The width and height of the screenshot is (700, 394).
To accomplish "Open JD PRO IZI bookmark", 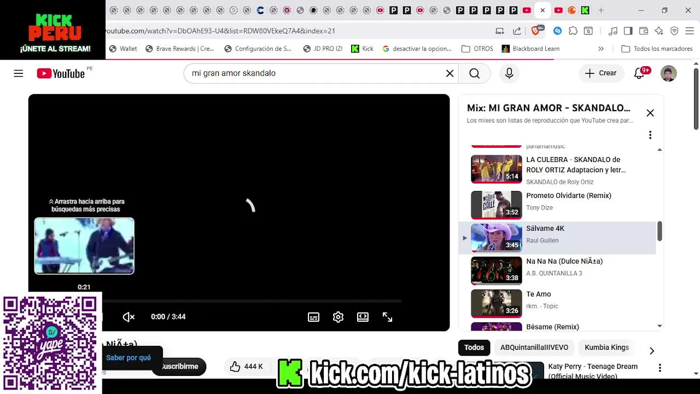I will (x=323, y=49).
